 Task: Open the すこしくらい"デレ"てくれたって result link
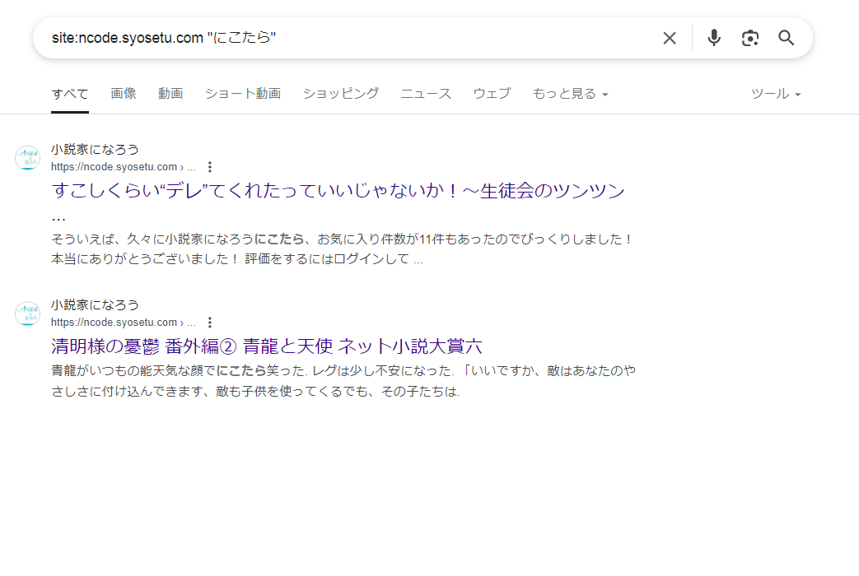pyautogui.click(x=338, y=191)
